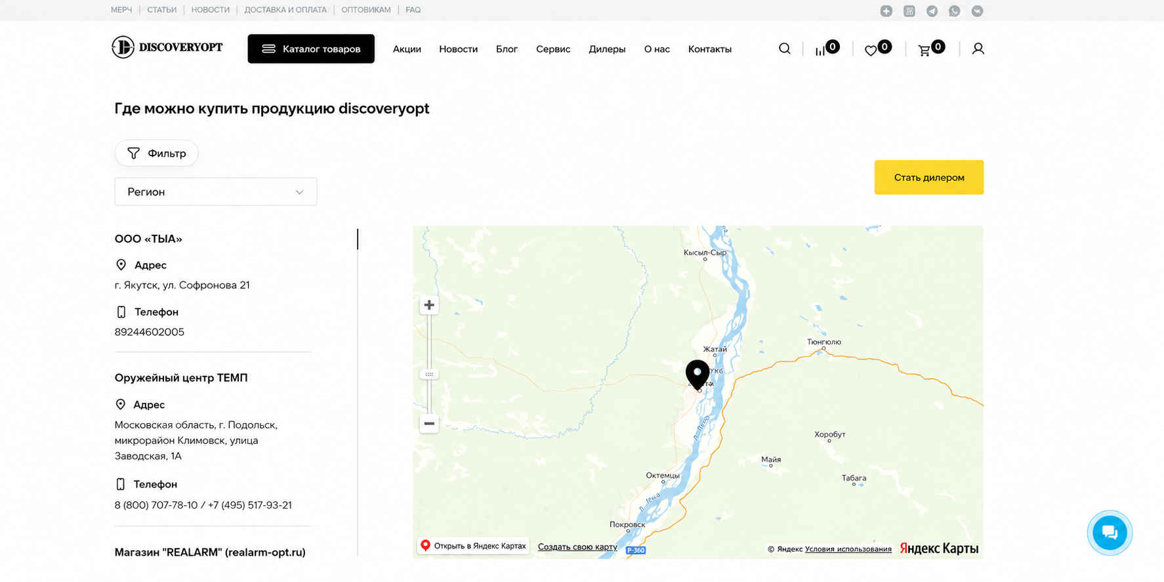Open the Region dropdown
The width and height of the screenshot is (1164, 582).
pyautogui.click(x=216, y=192)
